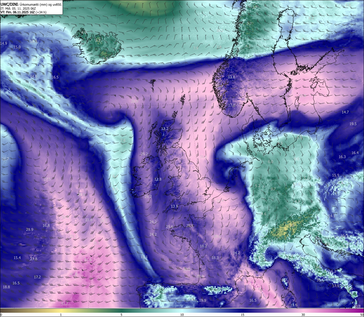The image size is (364, 317).
Task: Click the map value '23.6' in the mid-Atlantic
Action: click(x=89, y=220)
